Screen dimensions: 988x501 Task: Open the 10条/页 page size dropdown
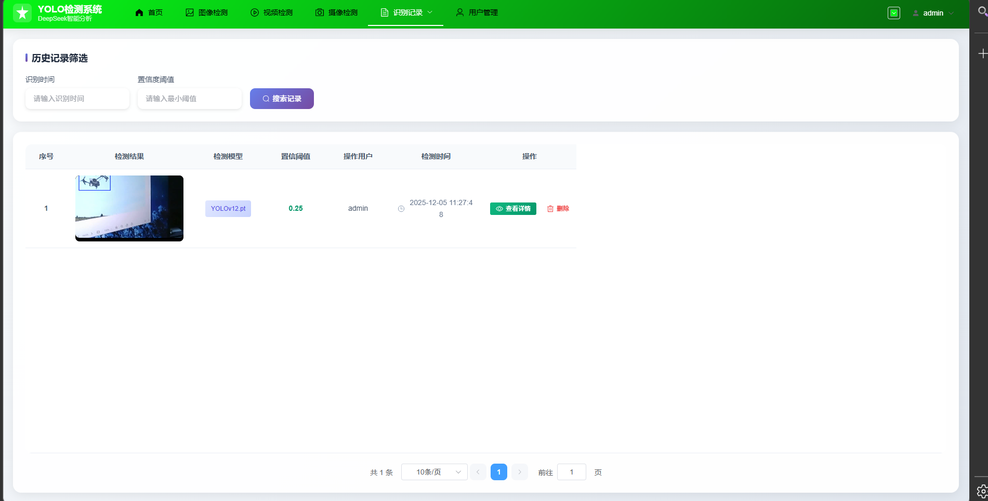pos(434,472)
